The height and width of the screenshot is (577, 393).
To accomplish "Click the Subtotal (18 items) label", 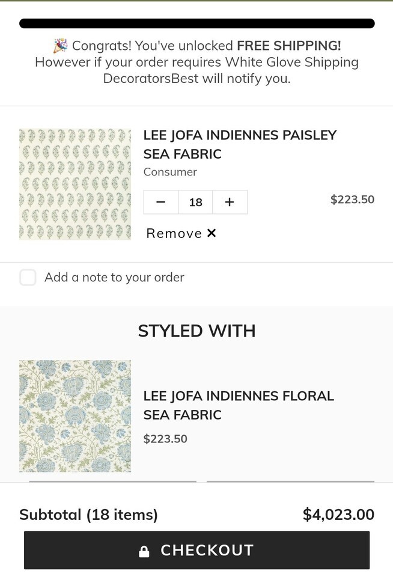I will point(88,514).
